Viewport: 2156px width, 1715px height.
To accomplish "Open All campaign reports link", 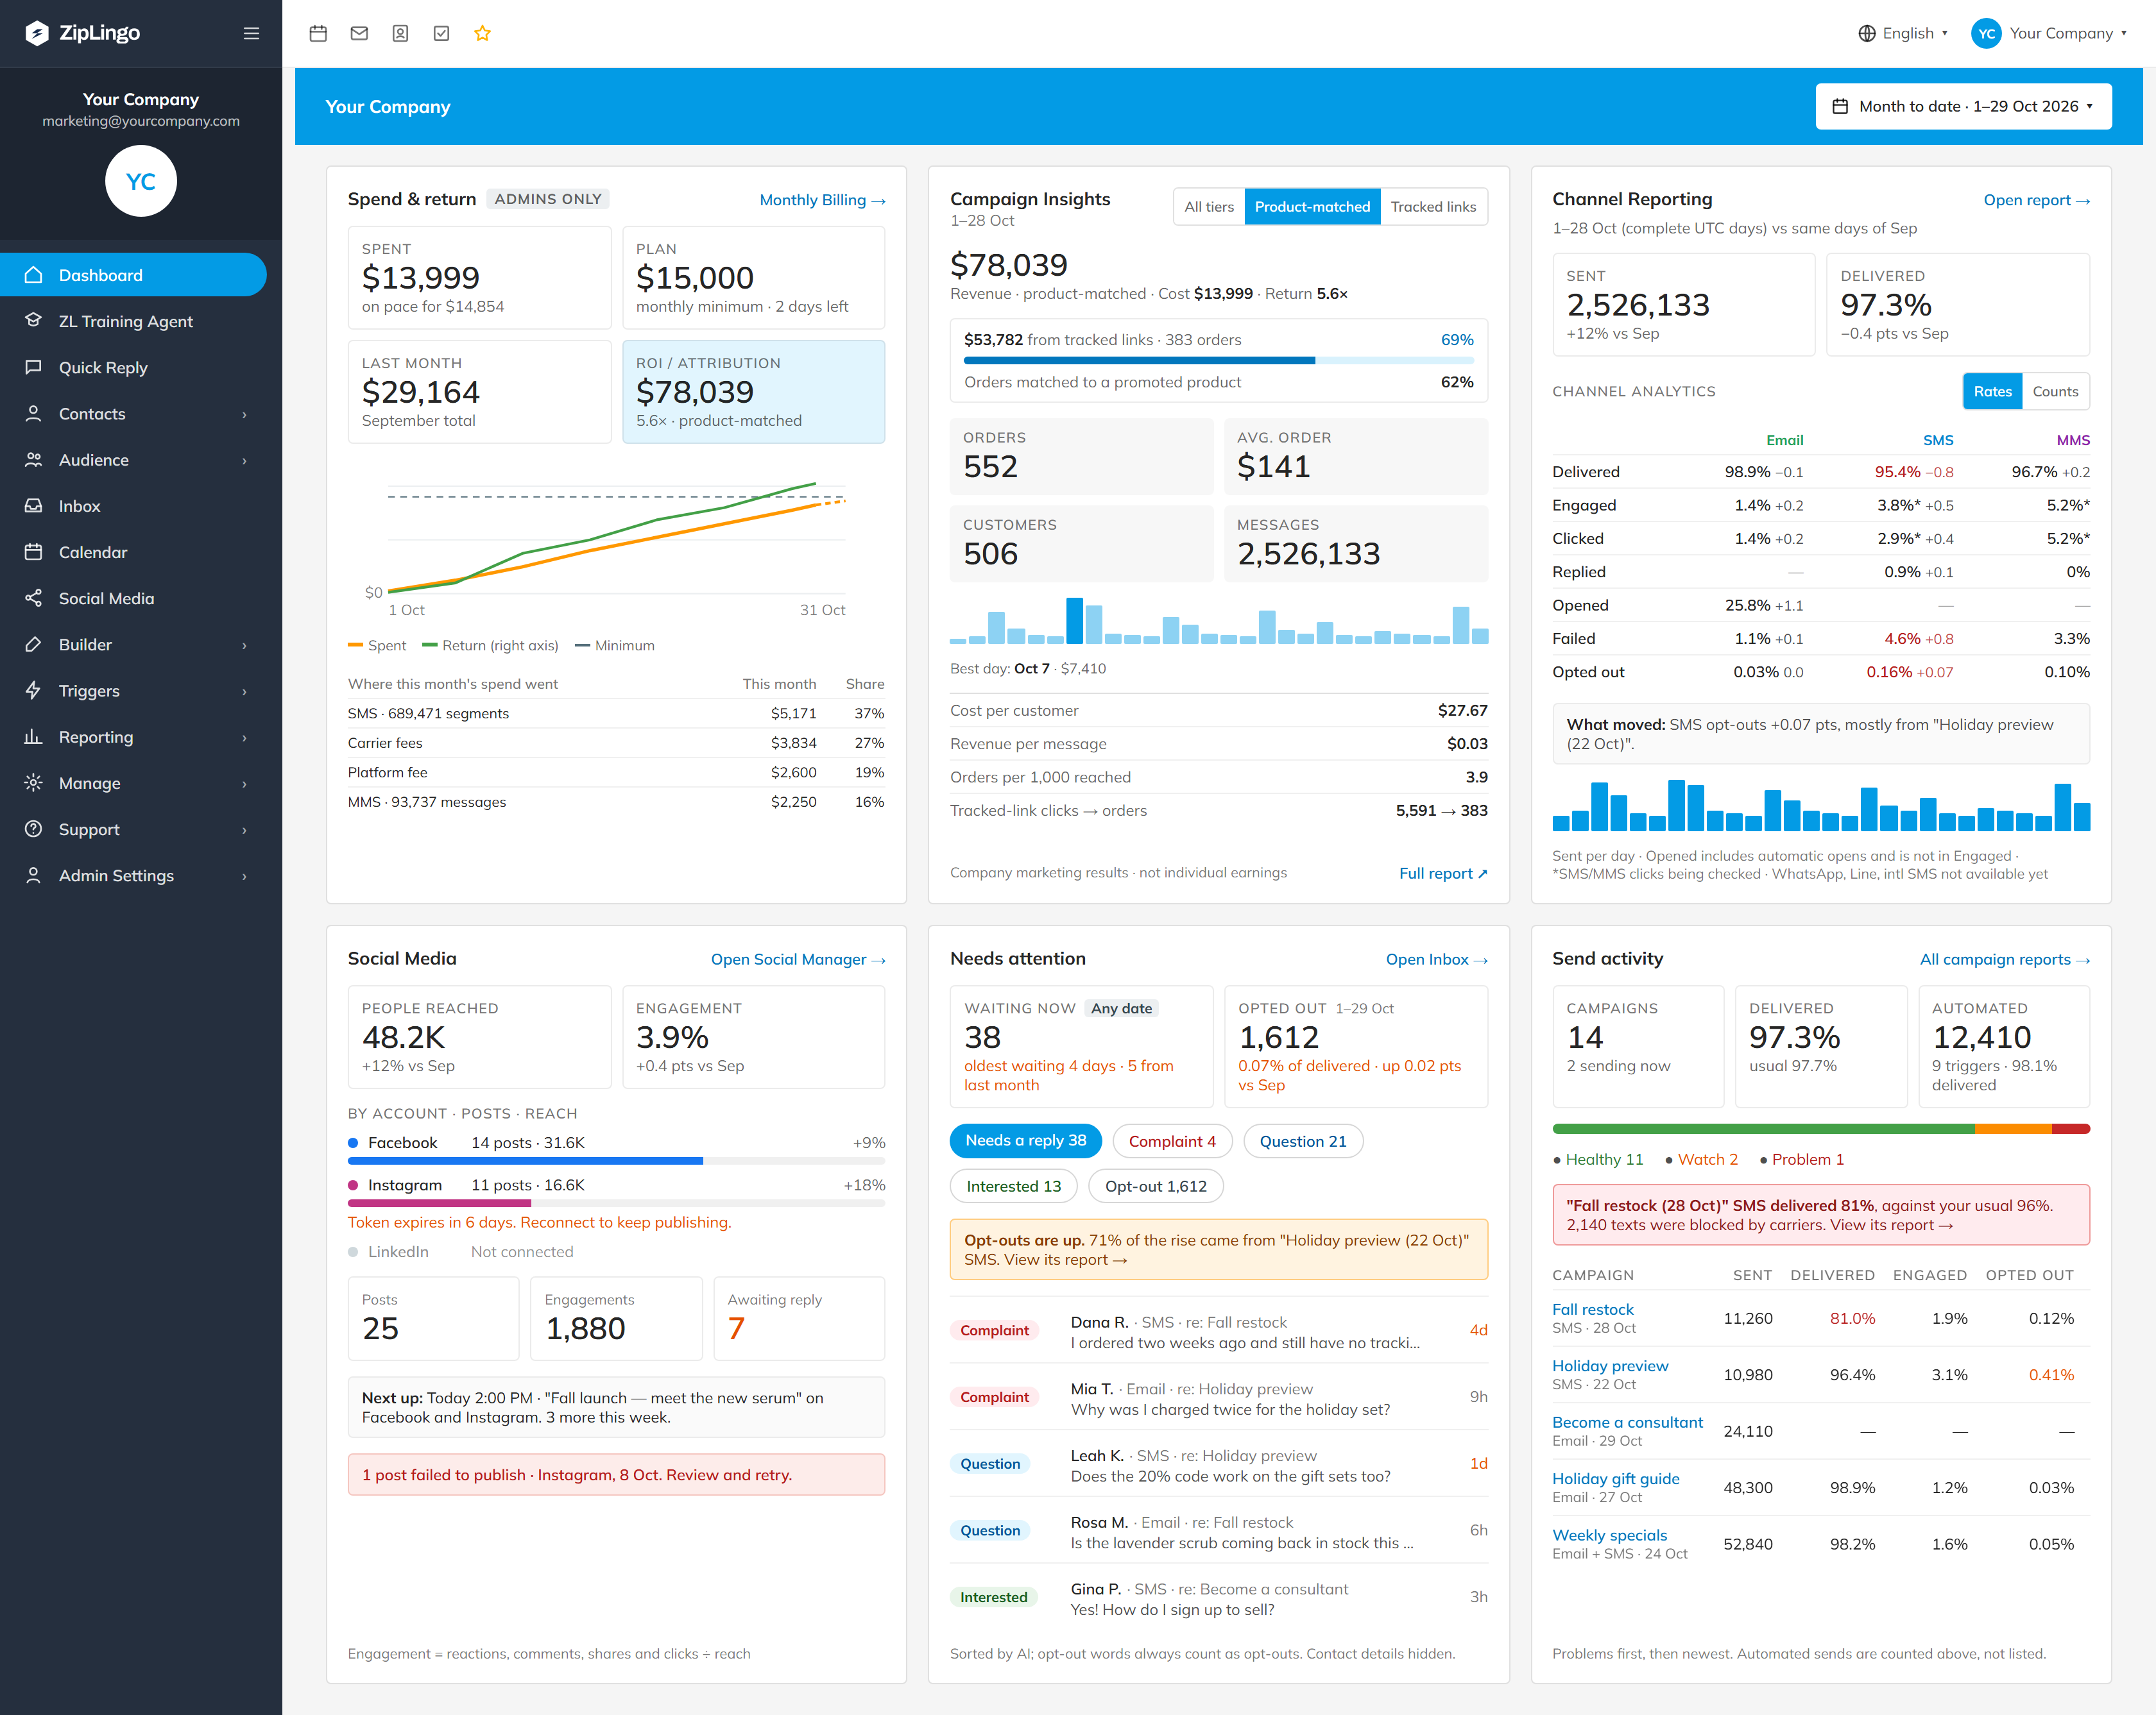I will pos(2004,959).
